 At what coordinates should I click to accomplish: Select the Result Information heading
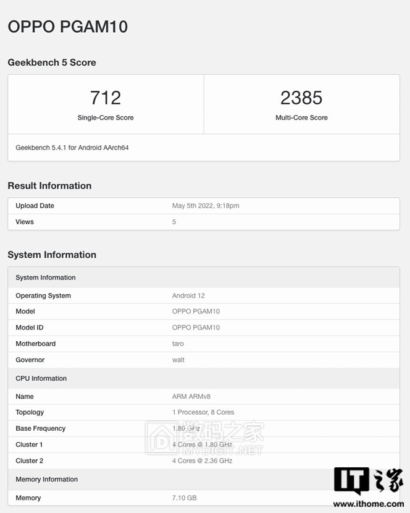[x=49, y=185]
